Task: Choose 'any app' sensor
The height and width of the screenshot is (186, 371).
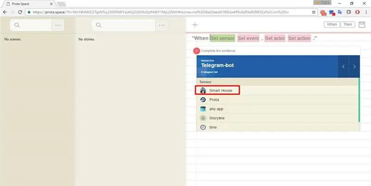Action: [277, 109]
